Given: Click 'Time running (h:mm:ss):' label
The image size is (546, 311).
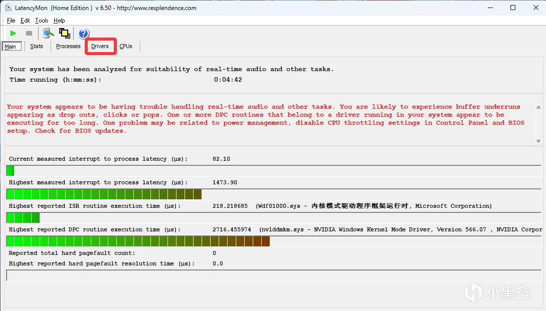Looking at the screenshot, I should (x=55, y=80).
